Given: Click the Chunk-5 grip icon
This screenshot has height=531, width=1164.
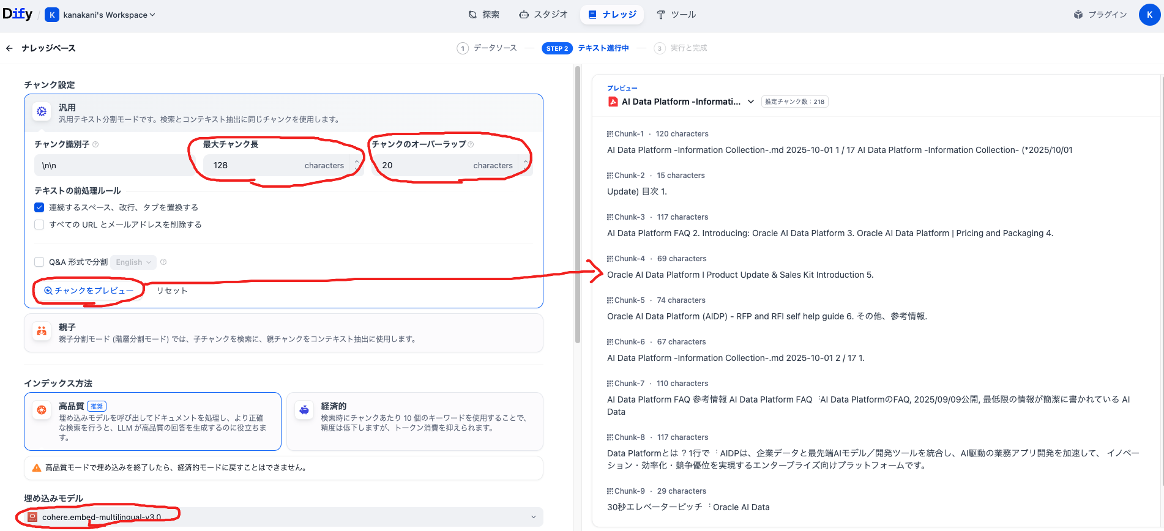Looking at the screenshot, I should (x=610, y=300).
